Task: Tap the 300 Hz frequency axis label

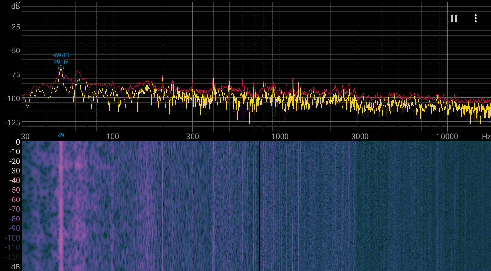Action: (193, 137)
